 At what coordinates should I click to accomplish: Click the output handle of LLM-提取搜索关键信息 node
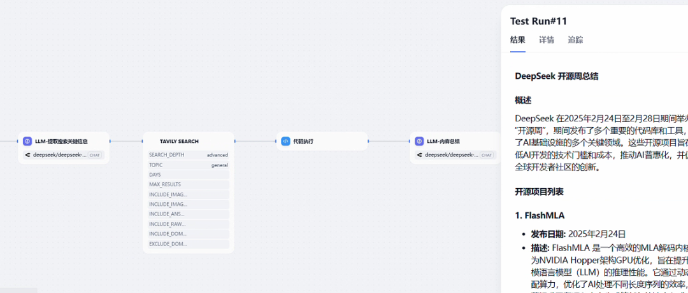click(110, 141)
